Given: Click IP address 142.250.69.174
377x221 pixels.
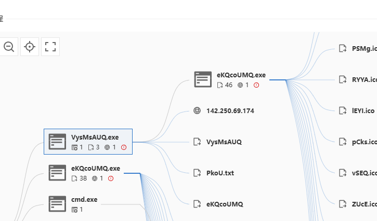Looking at the screenshot, I should 230,111.
